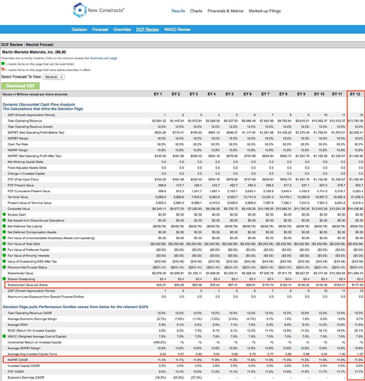
Task: Click override dot for Unconsolidated Subsidiary Assets row
Action: (x=4, y=238)
